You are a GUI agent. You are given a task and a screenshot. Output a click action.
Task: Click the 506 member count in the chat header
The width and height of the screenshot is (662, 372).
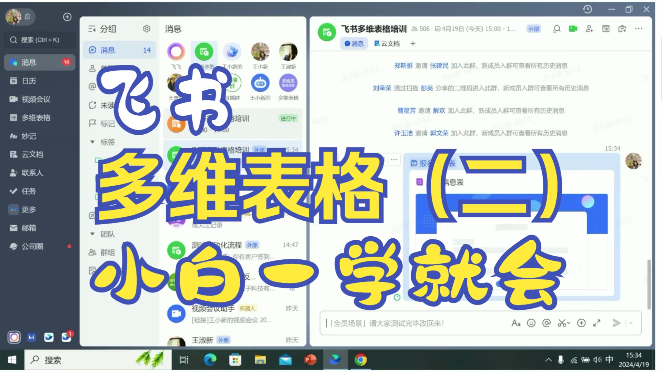(421, 29)
